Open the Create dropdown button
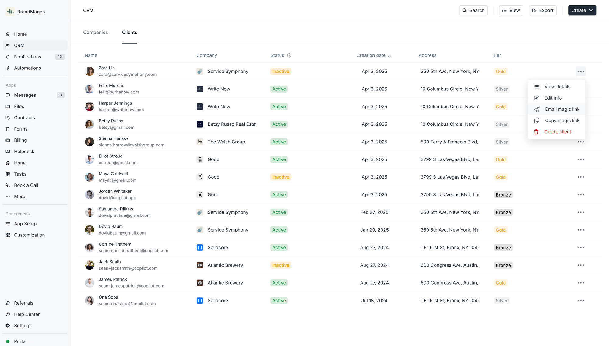The height and width of the screenshot is (346, 609). [x=582, y=10]
